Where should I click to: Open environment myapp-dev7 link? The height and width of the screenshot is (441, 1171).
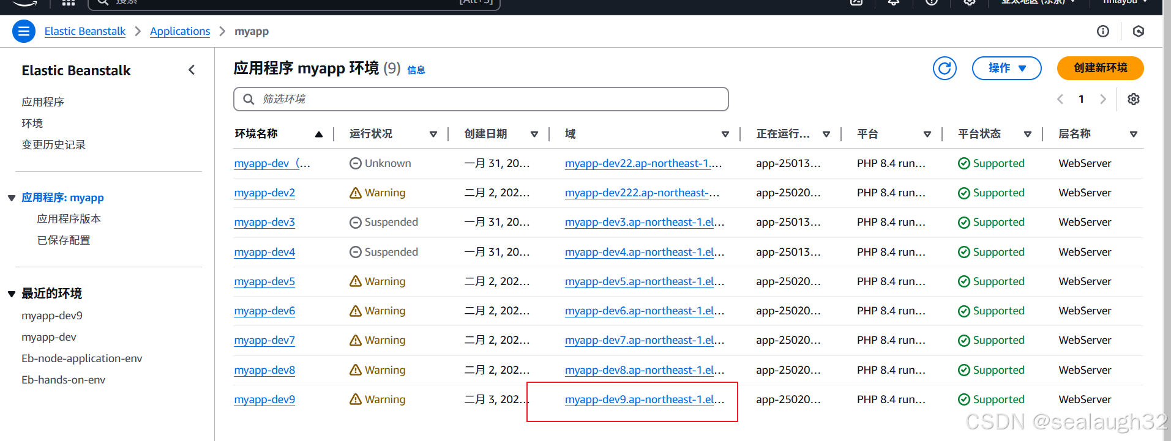(264, 340)
